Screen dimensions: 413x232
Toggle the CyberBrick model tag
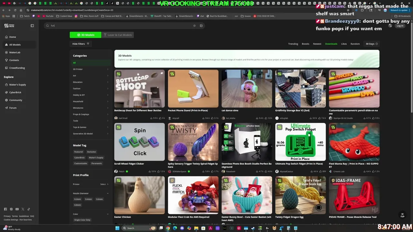tap(79, 158)
